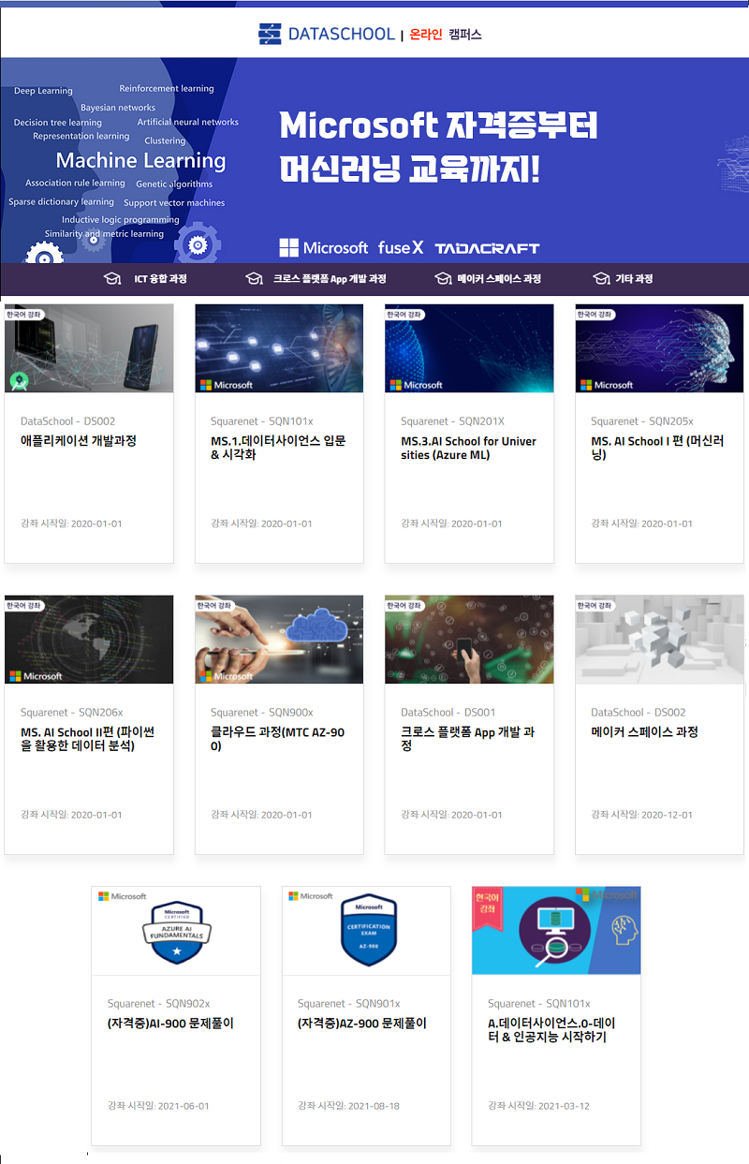Image resolution: width=749 pixels, height=1164 pixels.
Task: Click text '강좌 시작일: 2021-08-18'
Action: point(348,1106)
